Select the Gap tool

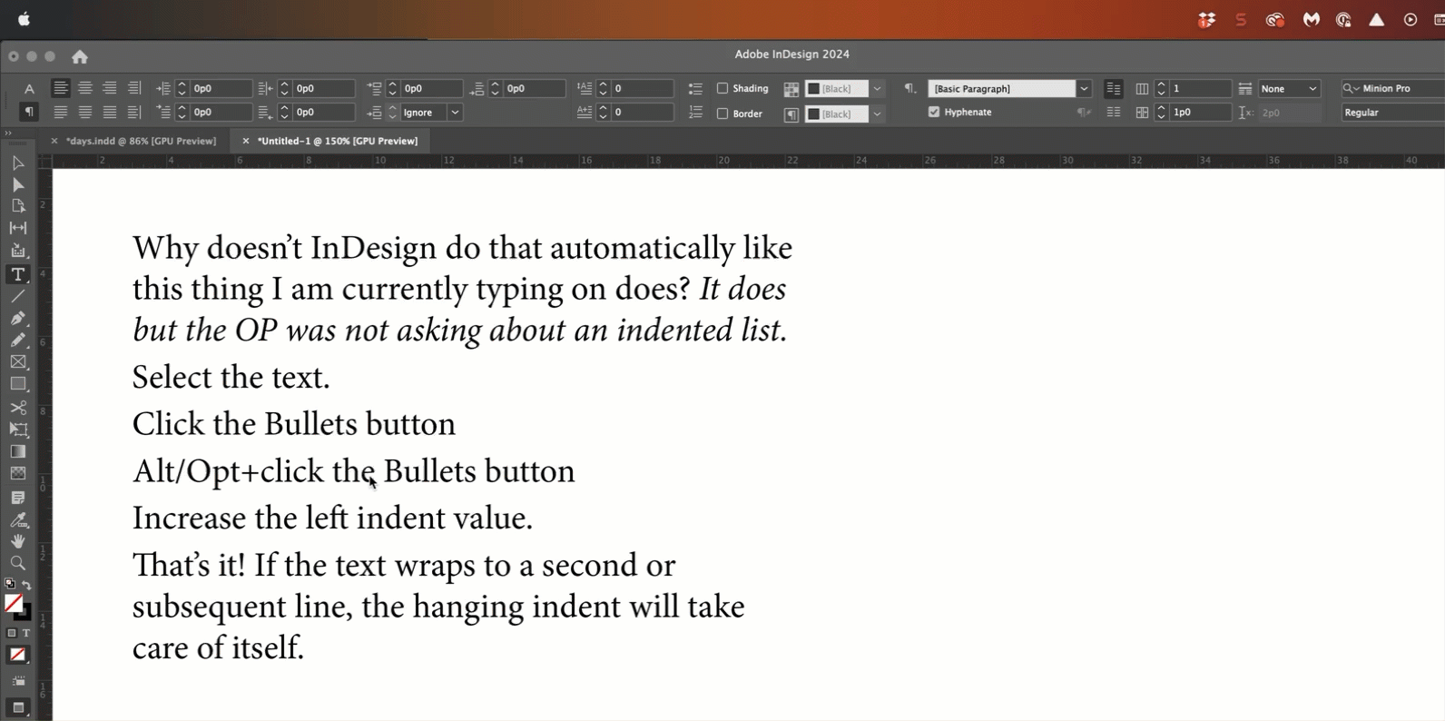[x=17, y=228]
